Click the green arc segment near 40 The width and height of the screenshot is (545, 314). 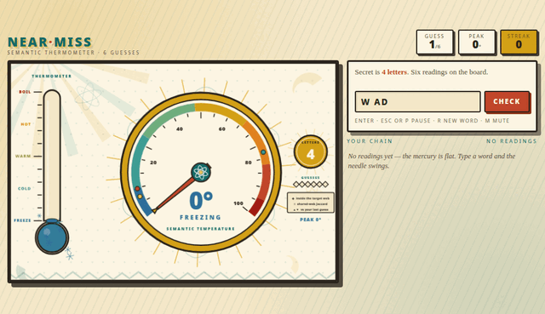169,118
